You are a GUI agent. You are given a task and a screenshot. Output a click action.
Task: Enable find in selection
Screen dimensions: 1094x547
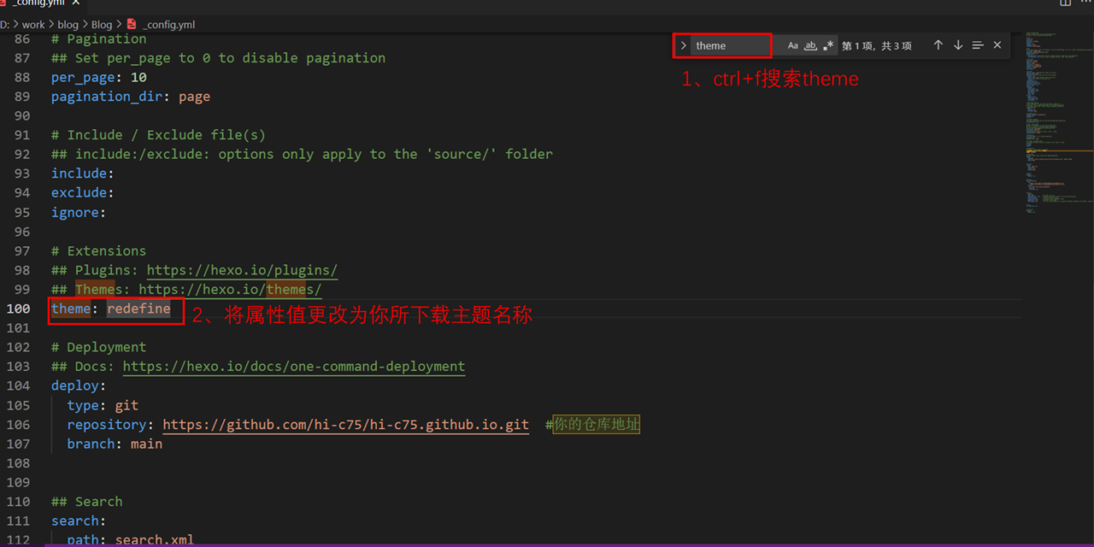tap(977, 45)
